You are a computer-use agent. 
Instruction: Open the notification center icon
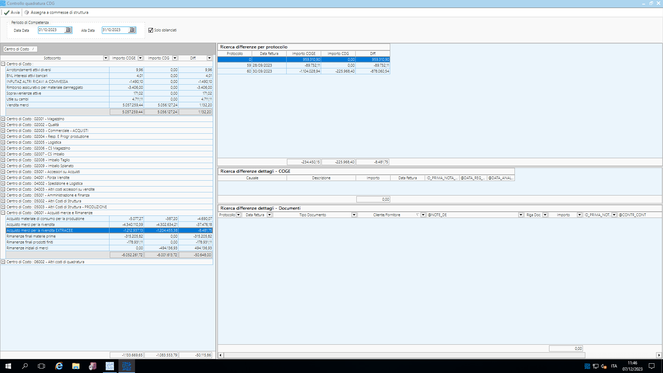click(652, 366)
